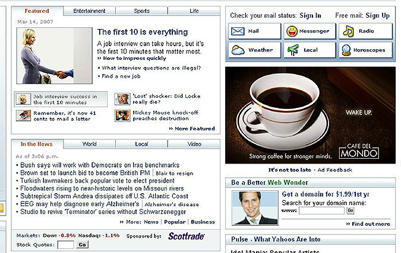Open Local via the street sign icon
This screenshot has width=401, height=253.
(293, 50)
